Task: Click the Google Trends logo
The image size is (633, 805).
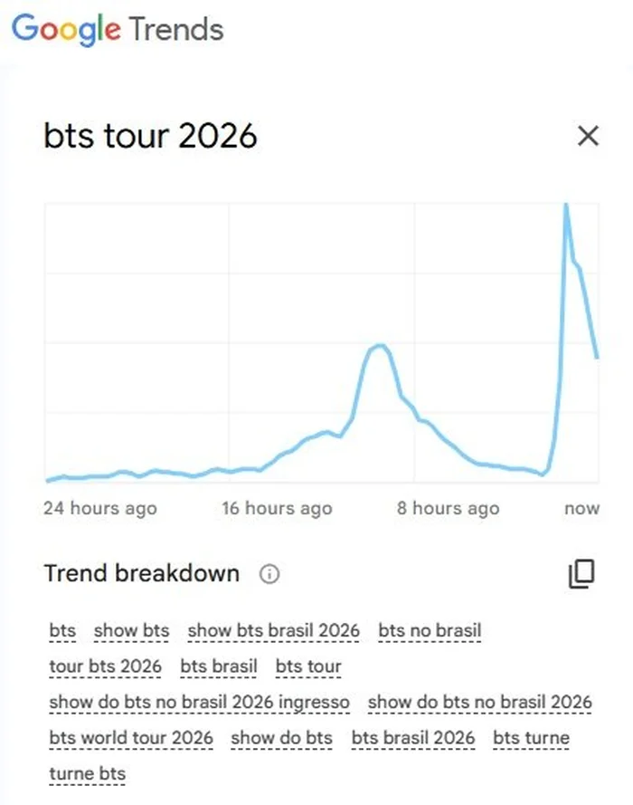Action: [x=116, y=30]
